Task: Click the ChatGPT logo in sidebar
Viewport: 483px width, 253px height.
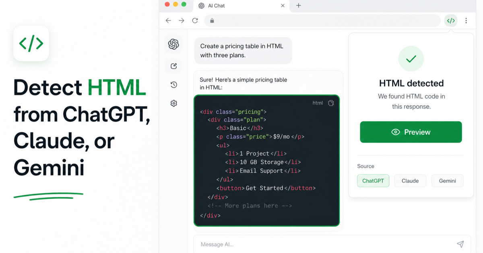Action: tap(173, 44)
